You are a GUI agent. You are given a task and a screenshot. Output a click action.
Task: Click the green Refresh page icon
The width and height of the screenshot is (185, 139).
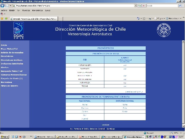[140, 6]
